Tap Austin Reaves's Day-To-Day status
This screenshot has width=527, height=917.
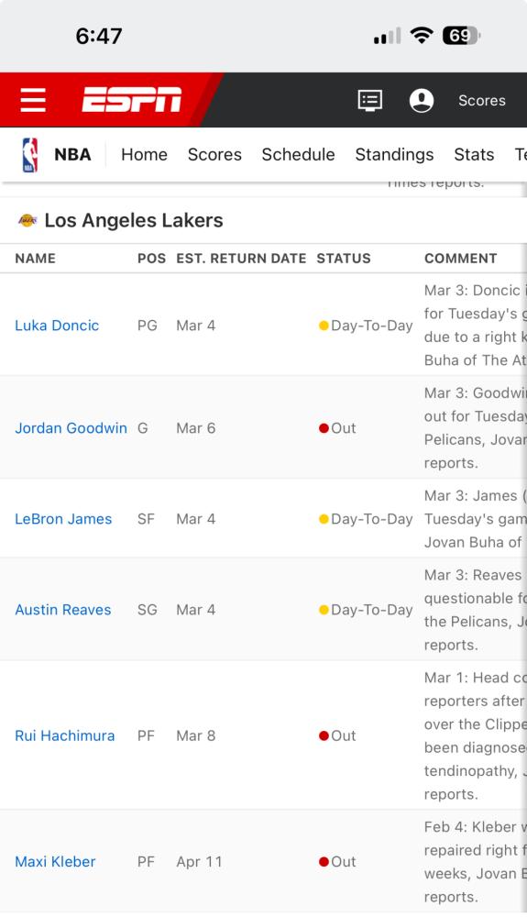(366, 610)
